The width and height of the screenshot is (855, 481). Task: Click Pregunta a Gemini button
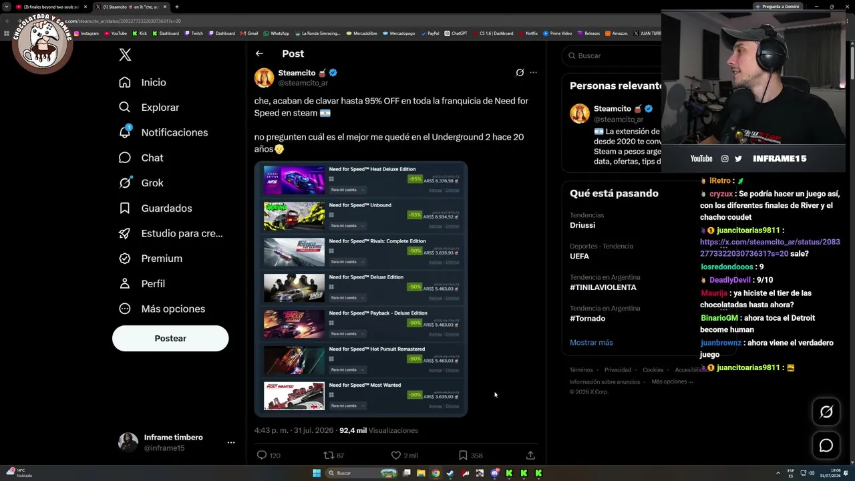[x=777, y=7]
